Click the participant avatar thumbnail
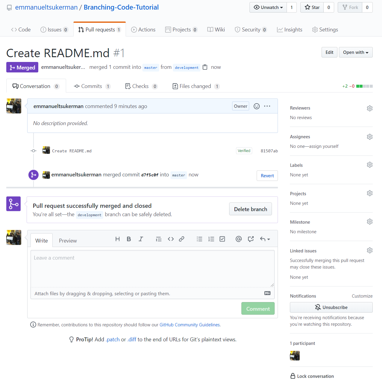 [x=295, y=356]
